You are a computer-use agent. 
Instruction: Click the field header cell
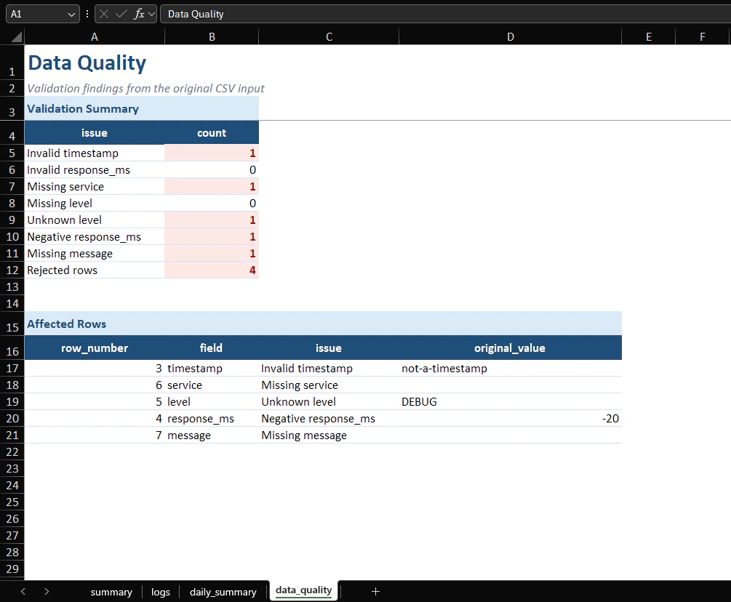point(212,348)
